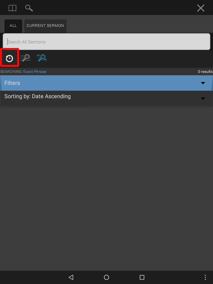This screenshot has width=213, height=284.
Task: Tap the Android home circle button
Action: (x=106, y=277)
